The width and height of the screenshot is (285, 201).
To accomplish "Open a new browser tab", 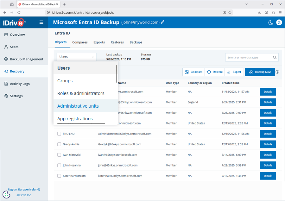I will pyautogui.click(x=64, y=4).
